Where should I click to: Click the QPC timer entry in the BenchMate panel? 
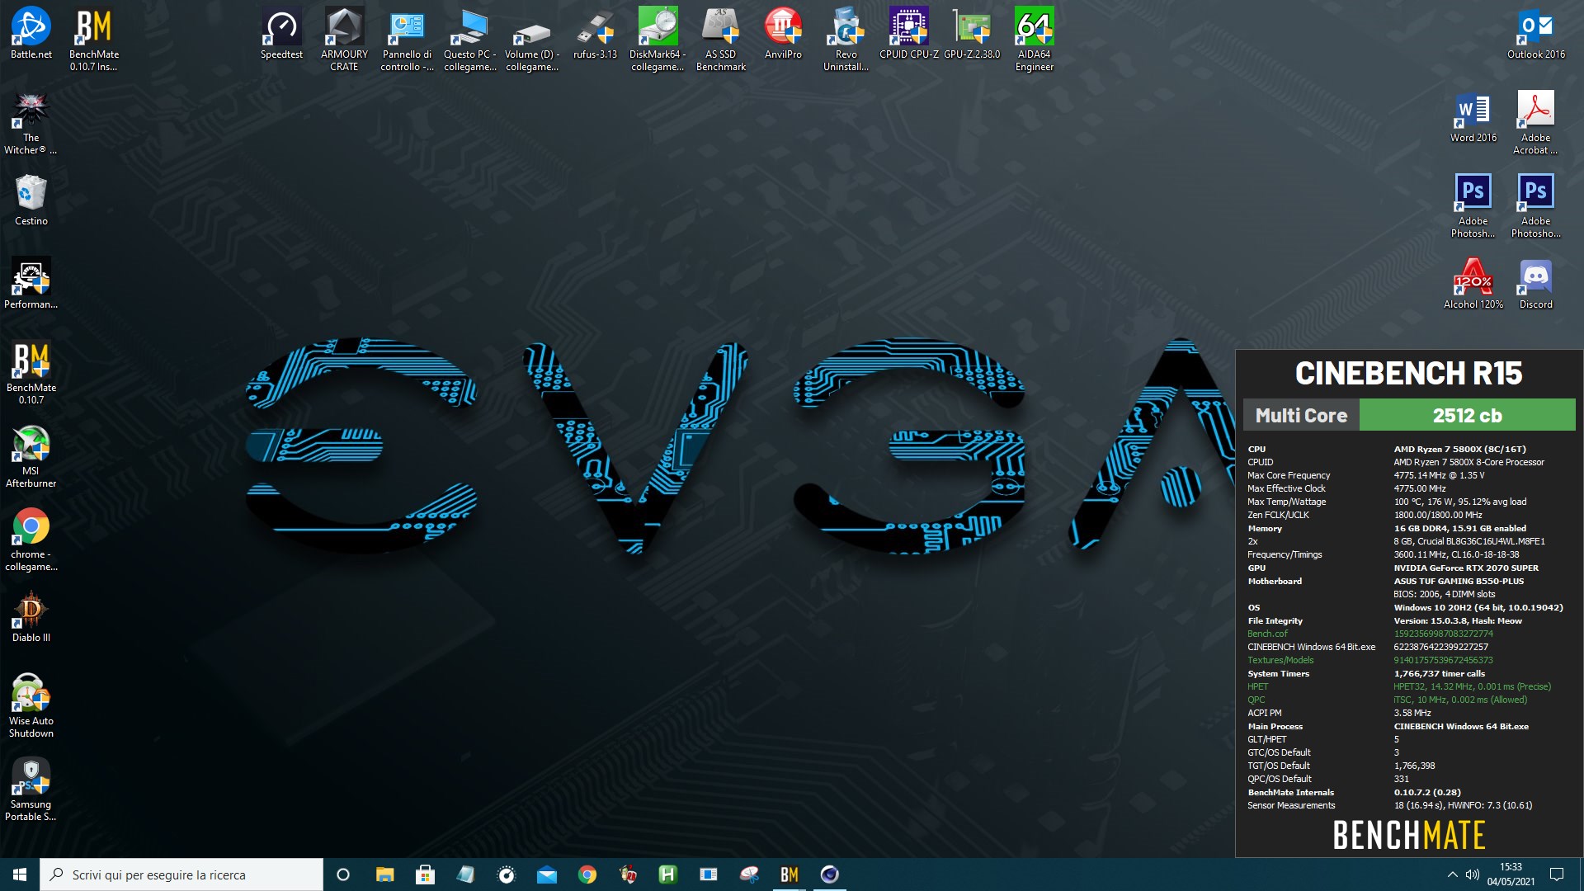(1256, 700)
